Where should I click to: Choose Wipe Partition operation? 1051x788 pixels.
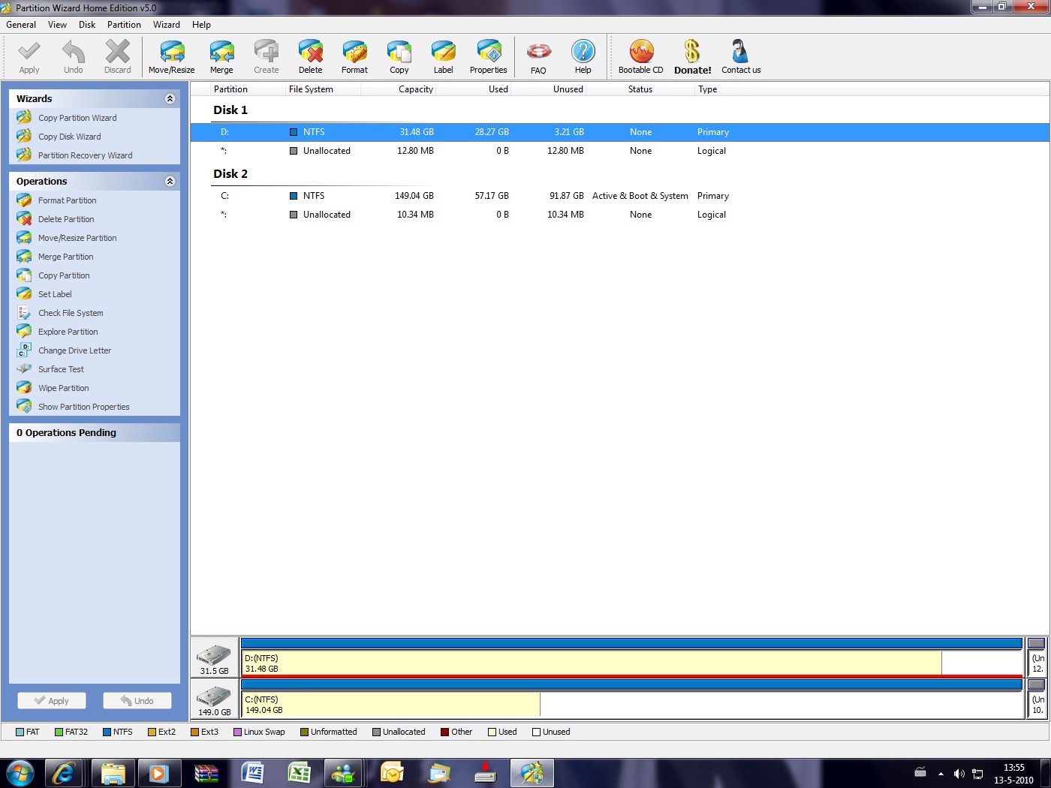[63, 388]
